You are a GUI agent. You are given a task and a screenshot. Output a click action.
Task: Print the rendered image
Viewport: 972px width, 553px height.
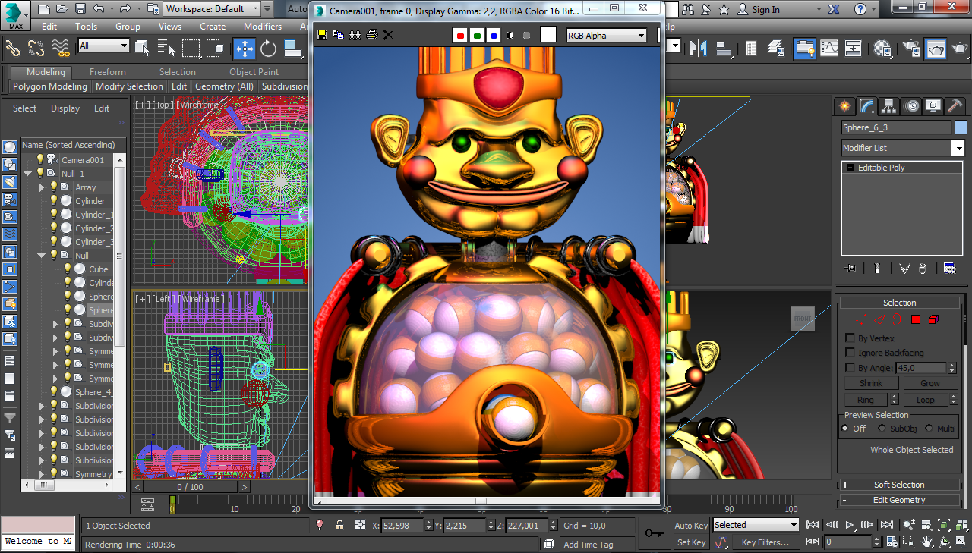(x=370, y=34)
